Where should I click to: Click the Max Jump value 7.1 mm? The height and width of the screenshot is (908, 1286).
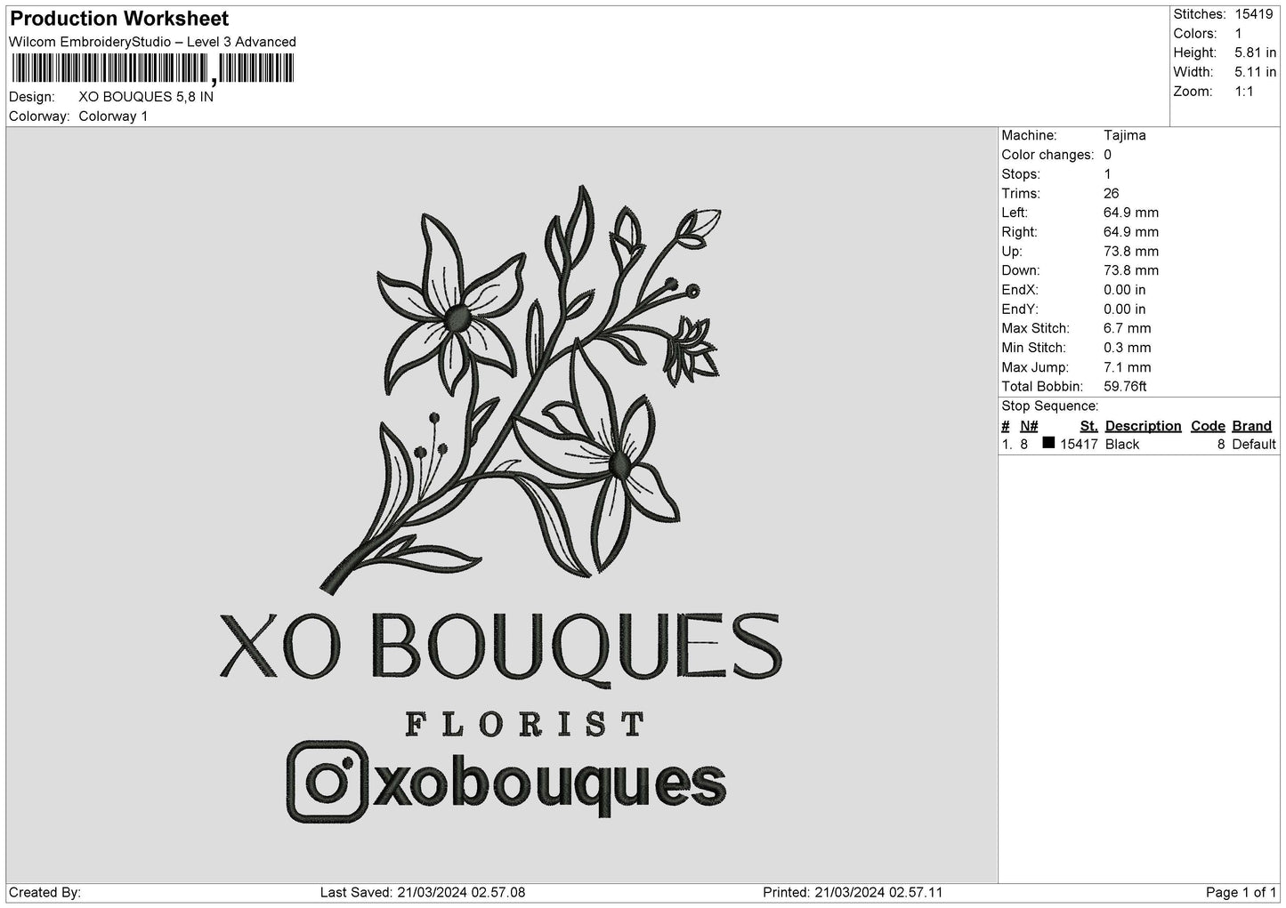[1127, 367]
